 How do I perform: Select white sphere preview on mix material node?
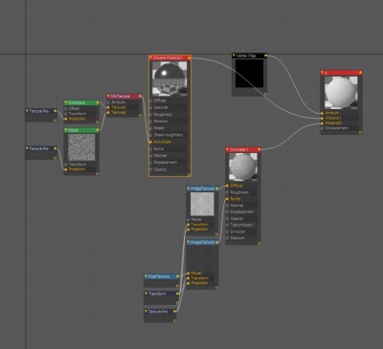(x=341, y=93)
